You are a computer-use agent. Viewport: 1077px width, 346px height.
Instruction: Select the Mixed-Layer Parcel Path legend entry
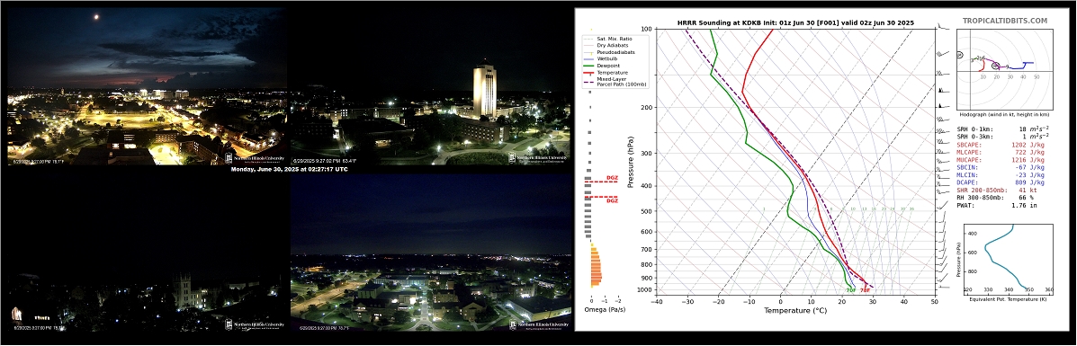click(615, 82)
